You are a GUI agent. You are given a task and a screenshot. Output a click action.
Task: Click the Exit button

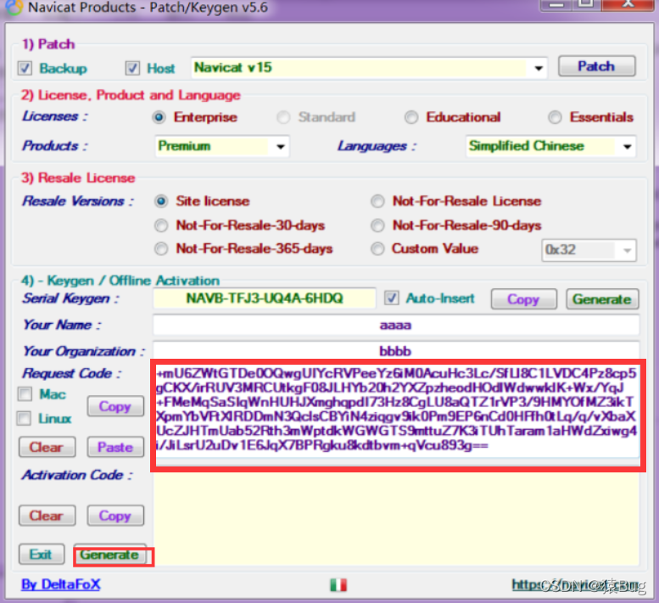coord(42,555)
